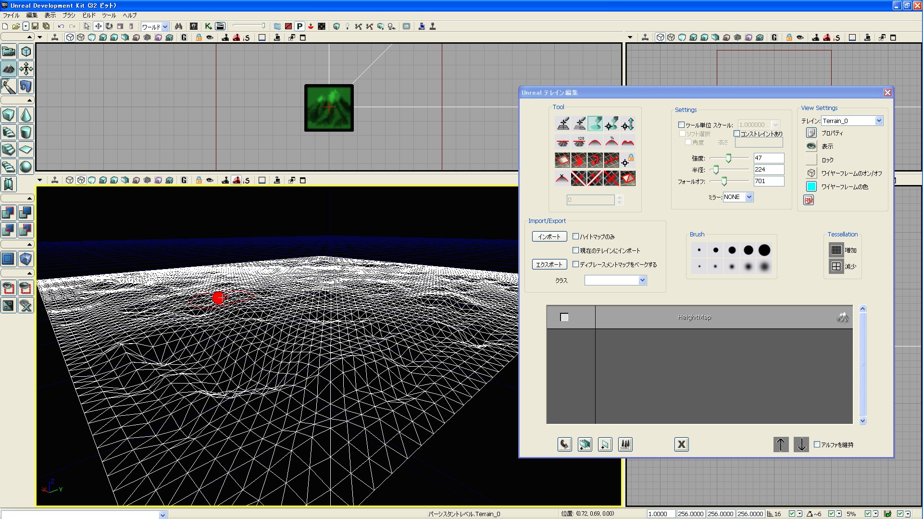The width and height of the screenshot is (923, 519).
Task: Open the ファイル menu
Action: click(x=11, y=15)
